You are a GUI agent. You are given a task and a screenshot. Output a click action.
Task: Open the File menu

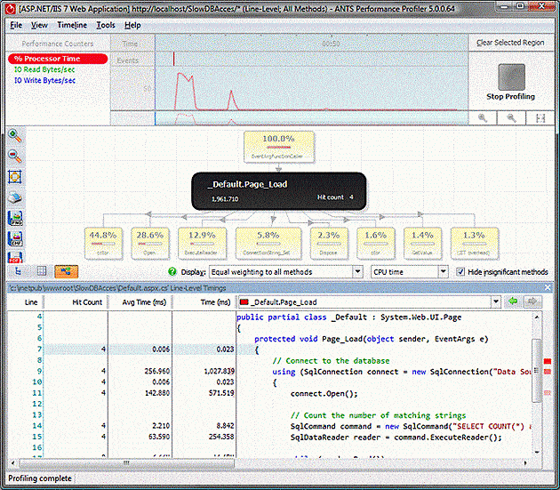coord(16,25)
